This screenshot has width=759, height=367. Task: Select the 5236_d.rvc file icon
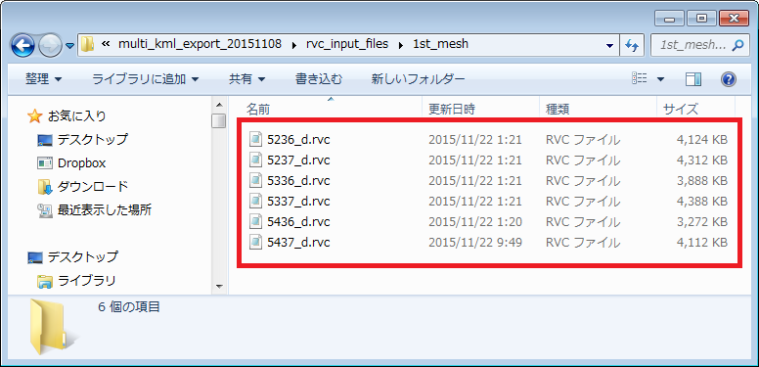(255, 140)
